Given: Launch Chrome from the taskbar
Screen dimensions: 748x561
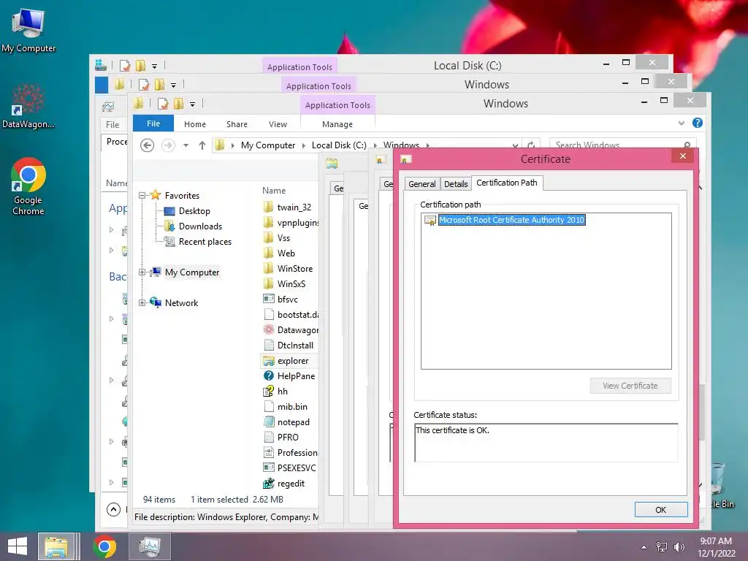Looking at the screenshot, I should [104, 546].
